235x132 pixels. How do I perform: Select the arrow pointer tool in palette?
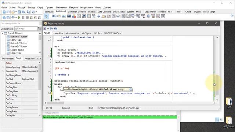(47, 16)
